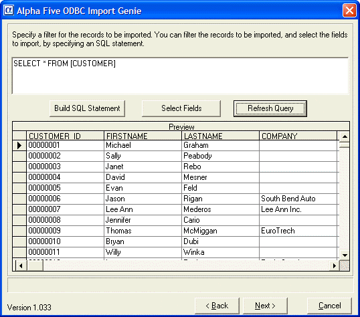The width and height of the screenshot is (360, 317).
Task: Click last name Winka
Action: pyautogui.click(x=220, y=252)
